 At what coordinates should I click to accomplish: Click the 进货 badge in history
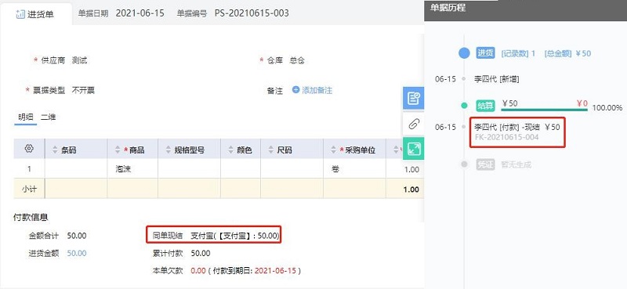coord(485,53)
